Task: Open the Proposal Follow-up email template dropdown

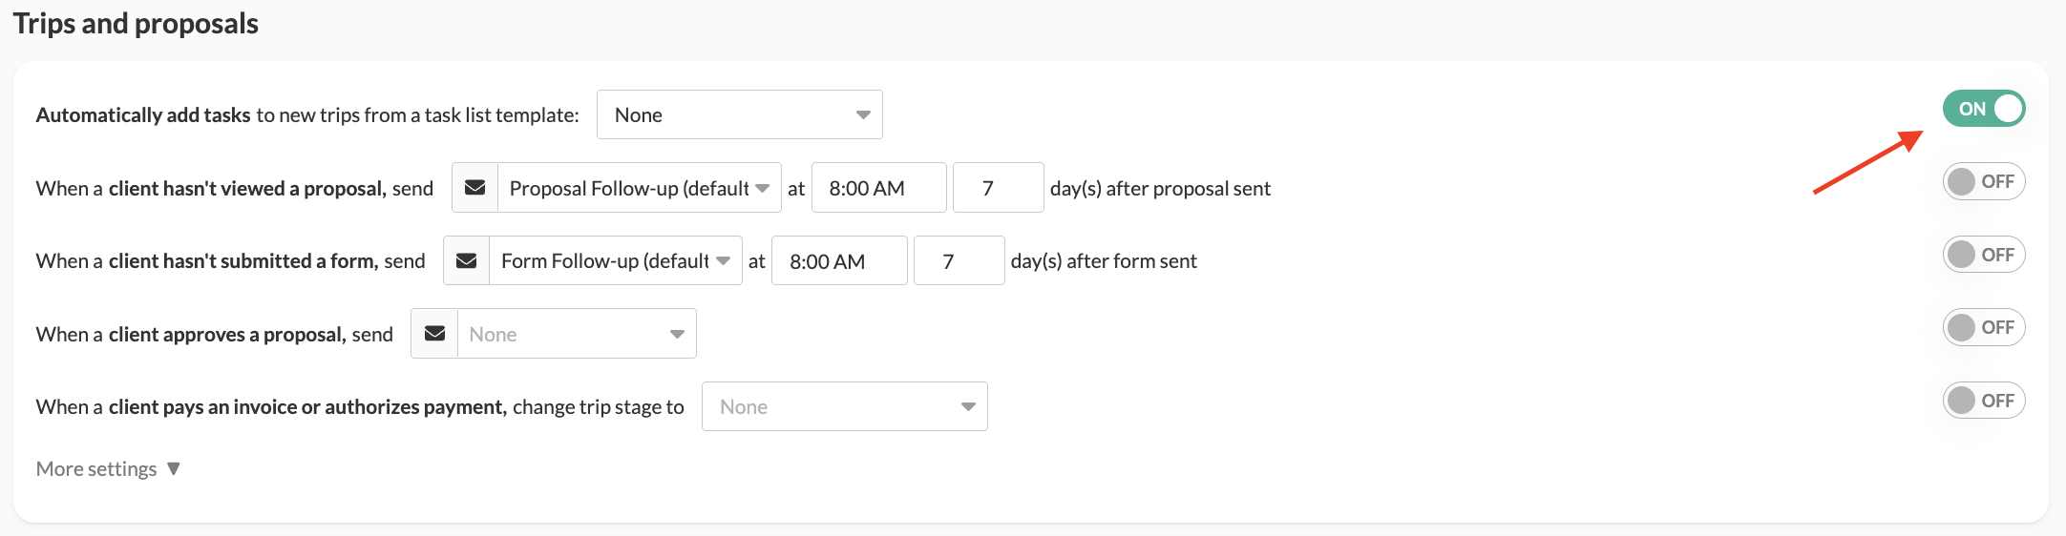Action: coord(639,188)
